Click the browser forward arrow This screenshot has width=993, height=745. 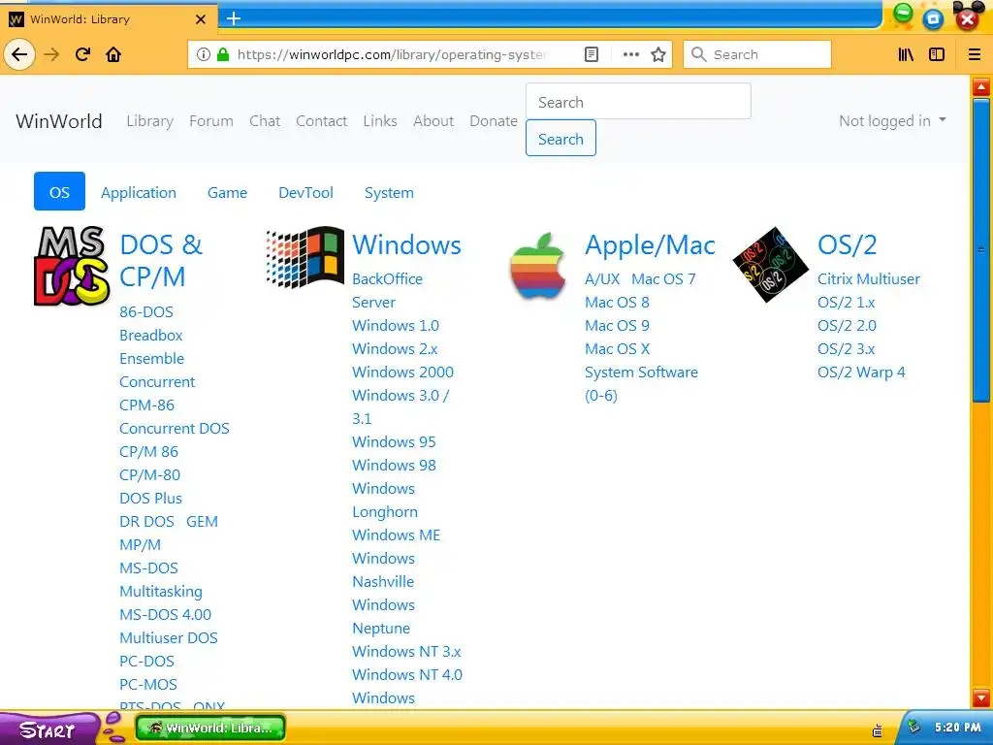[x=51, y=54]
